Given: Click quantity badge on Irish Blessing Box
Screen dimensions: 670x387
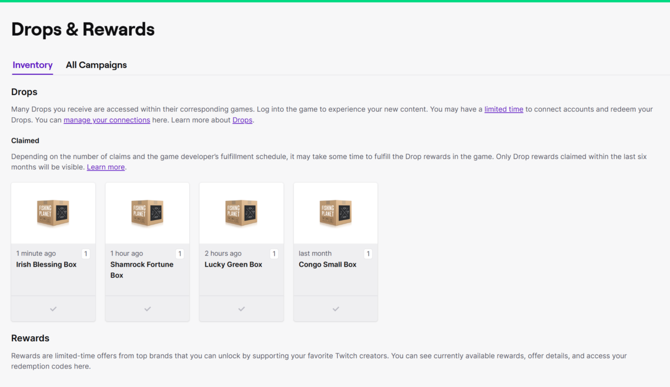Looking at the screenshot, I should click(x=86, y=254).
